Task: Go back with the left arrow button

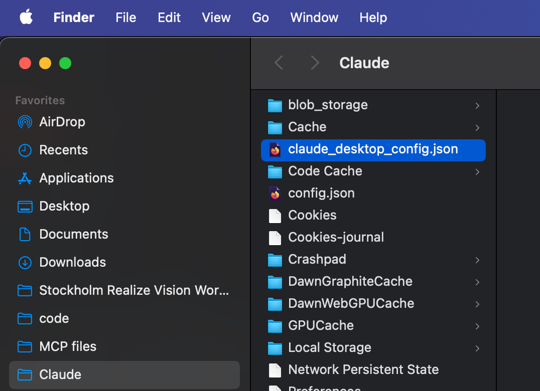Action: tap(279, 63)
